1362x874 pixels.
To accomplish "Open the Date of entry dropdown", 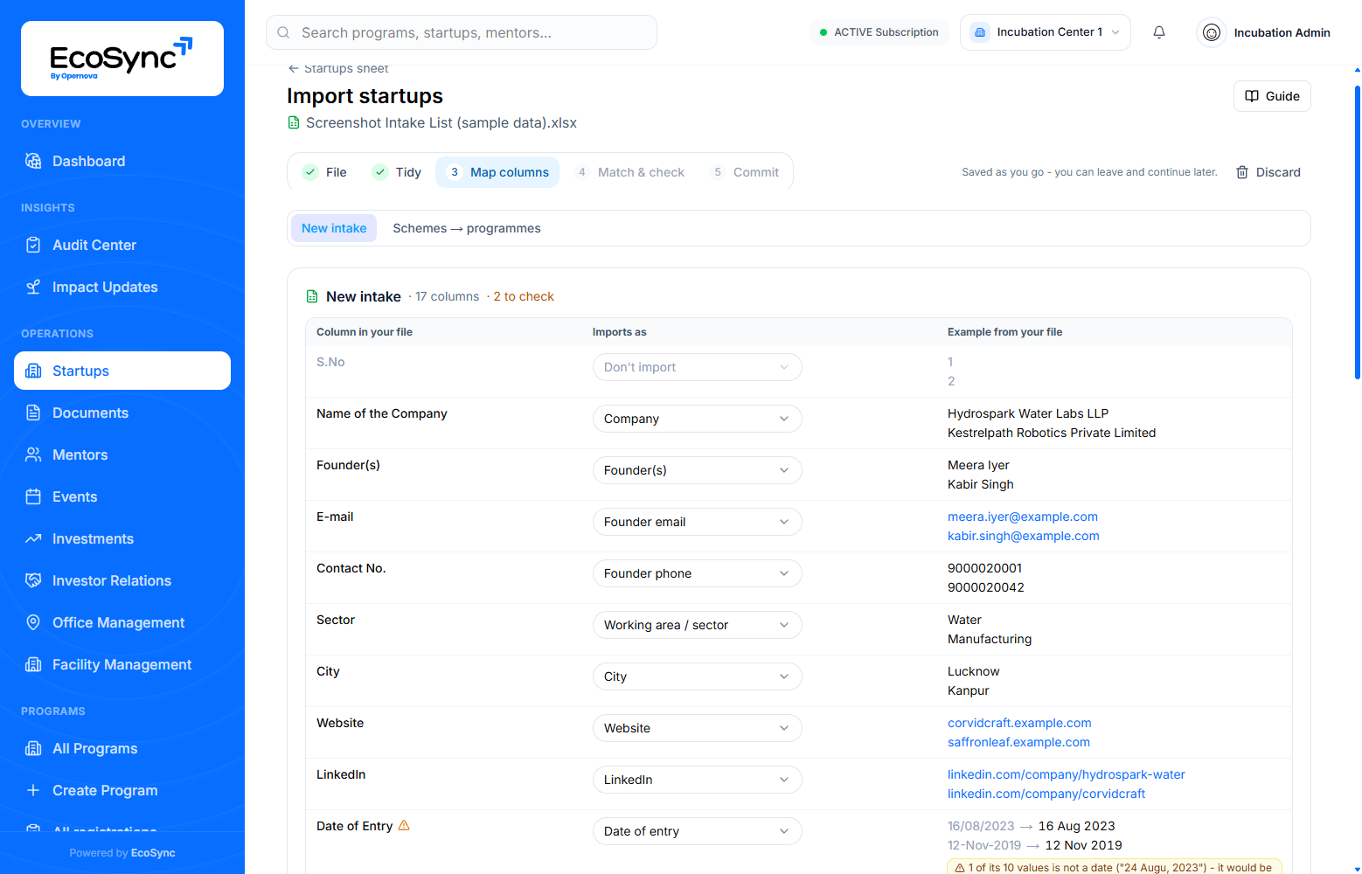I will (x=698, y=831).
